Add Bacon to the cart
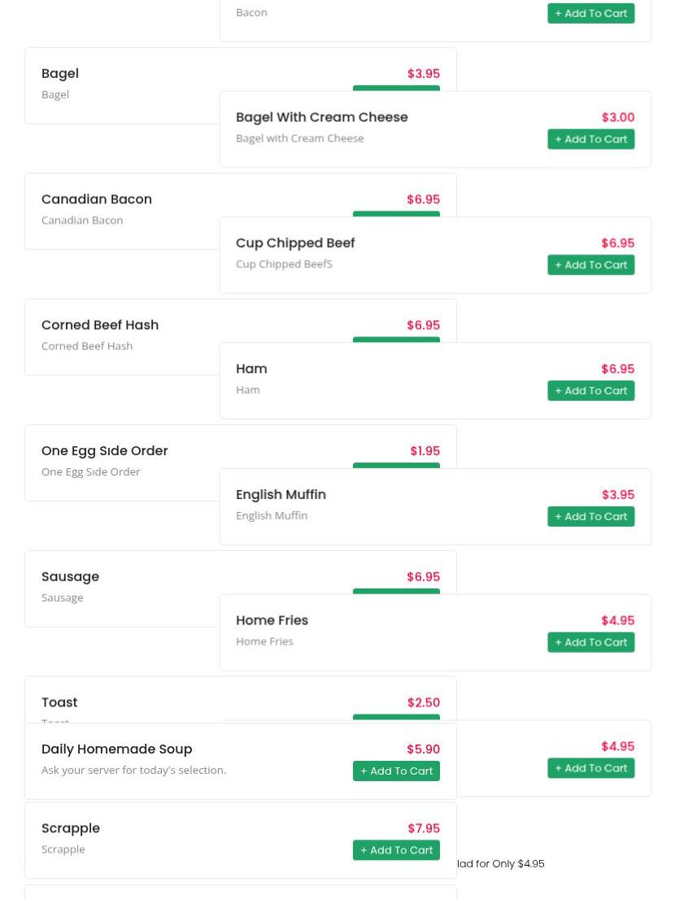675x899 pixels. pyautogui.click(x=590, y=13)
